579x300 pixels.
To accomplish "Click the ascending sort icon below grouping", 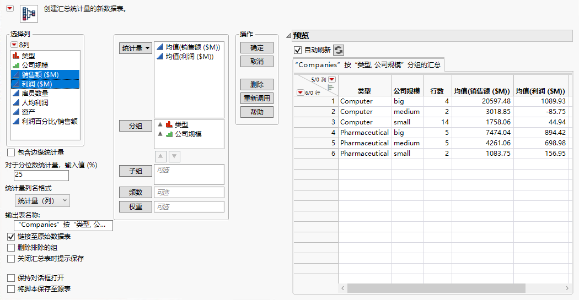I will click(x=160, y=157).
